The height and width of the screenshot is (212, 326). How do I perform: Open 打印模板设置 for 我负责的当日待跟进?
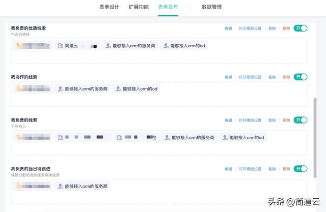[x=250, y=169]
